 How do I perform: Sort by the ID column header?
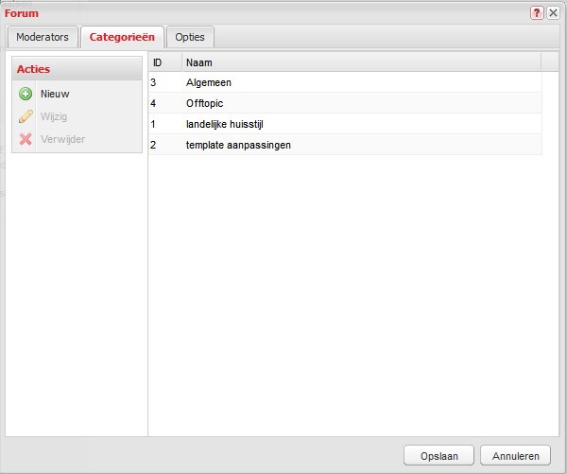tap(165, 62)
